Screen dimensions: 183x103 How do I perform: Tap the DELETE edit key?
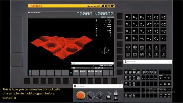coord(163,55)
